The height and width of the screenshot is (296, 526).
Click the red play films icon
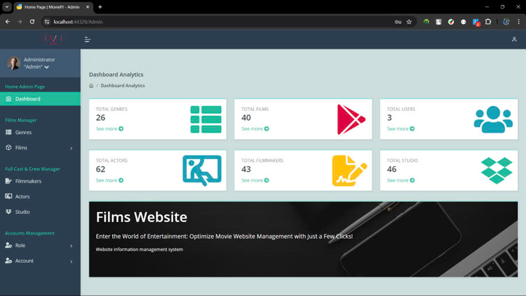pyautogui.click(x=351, y=120)
